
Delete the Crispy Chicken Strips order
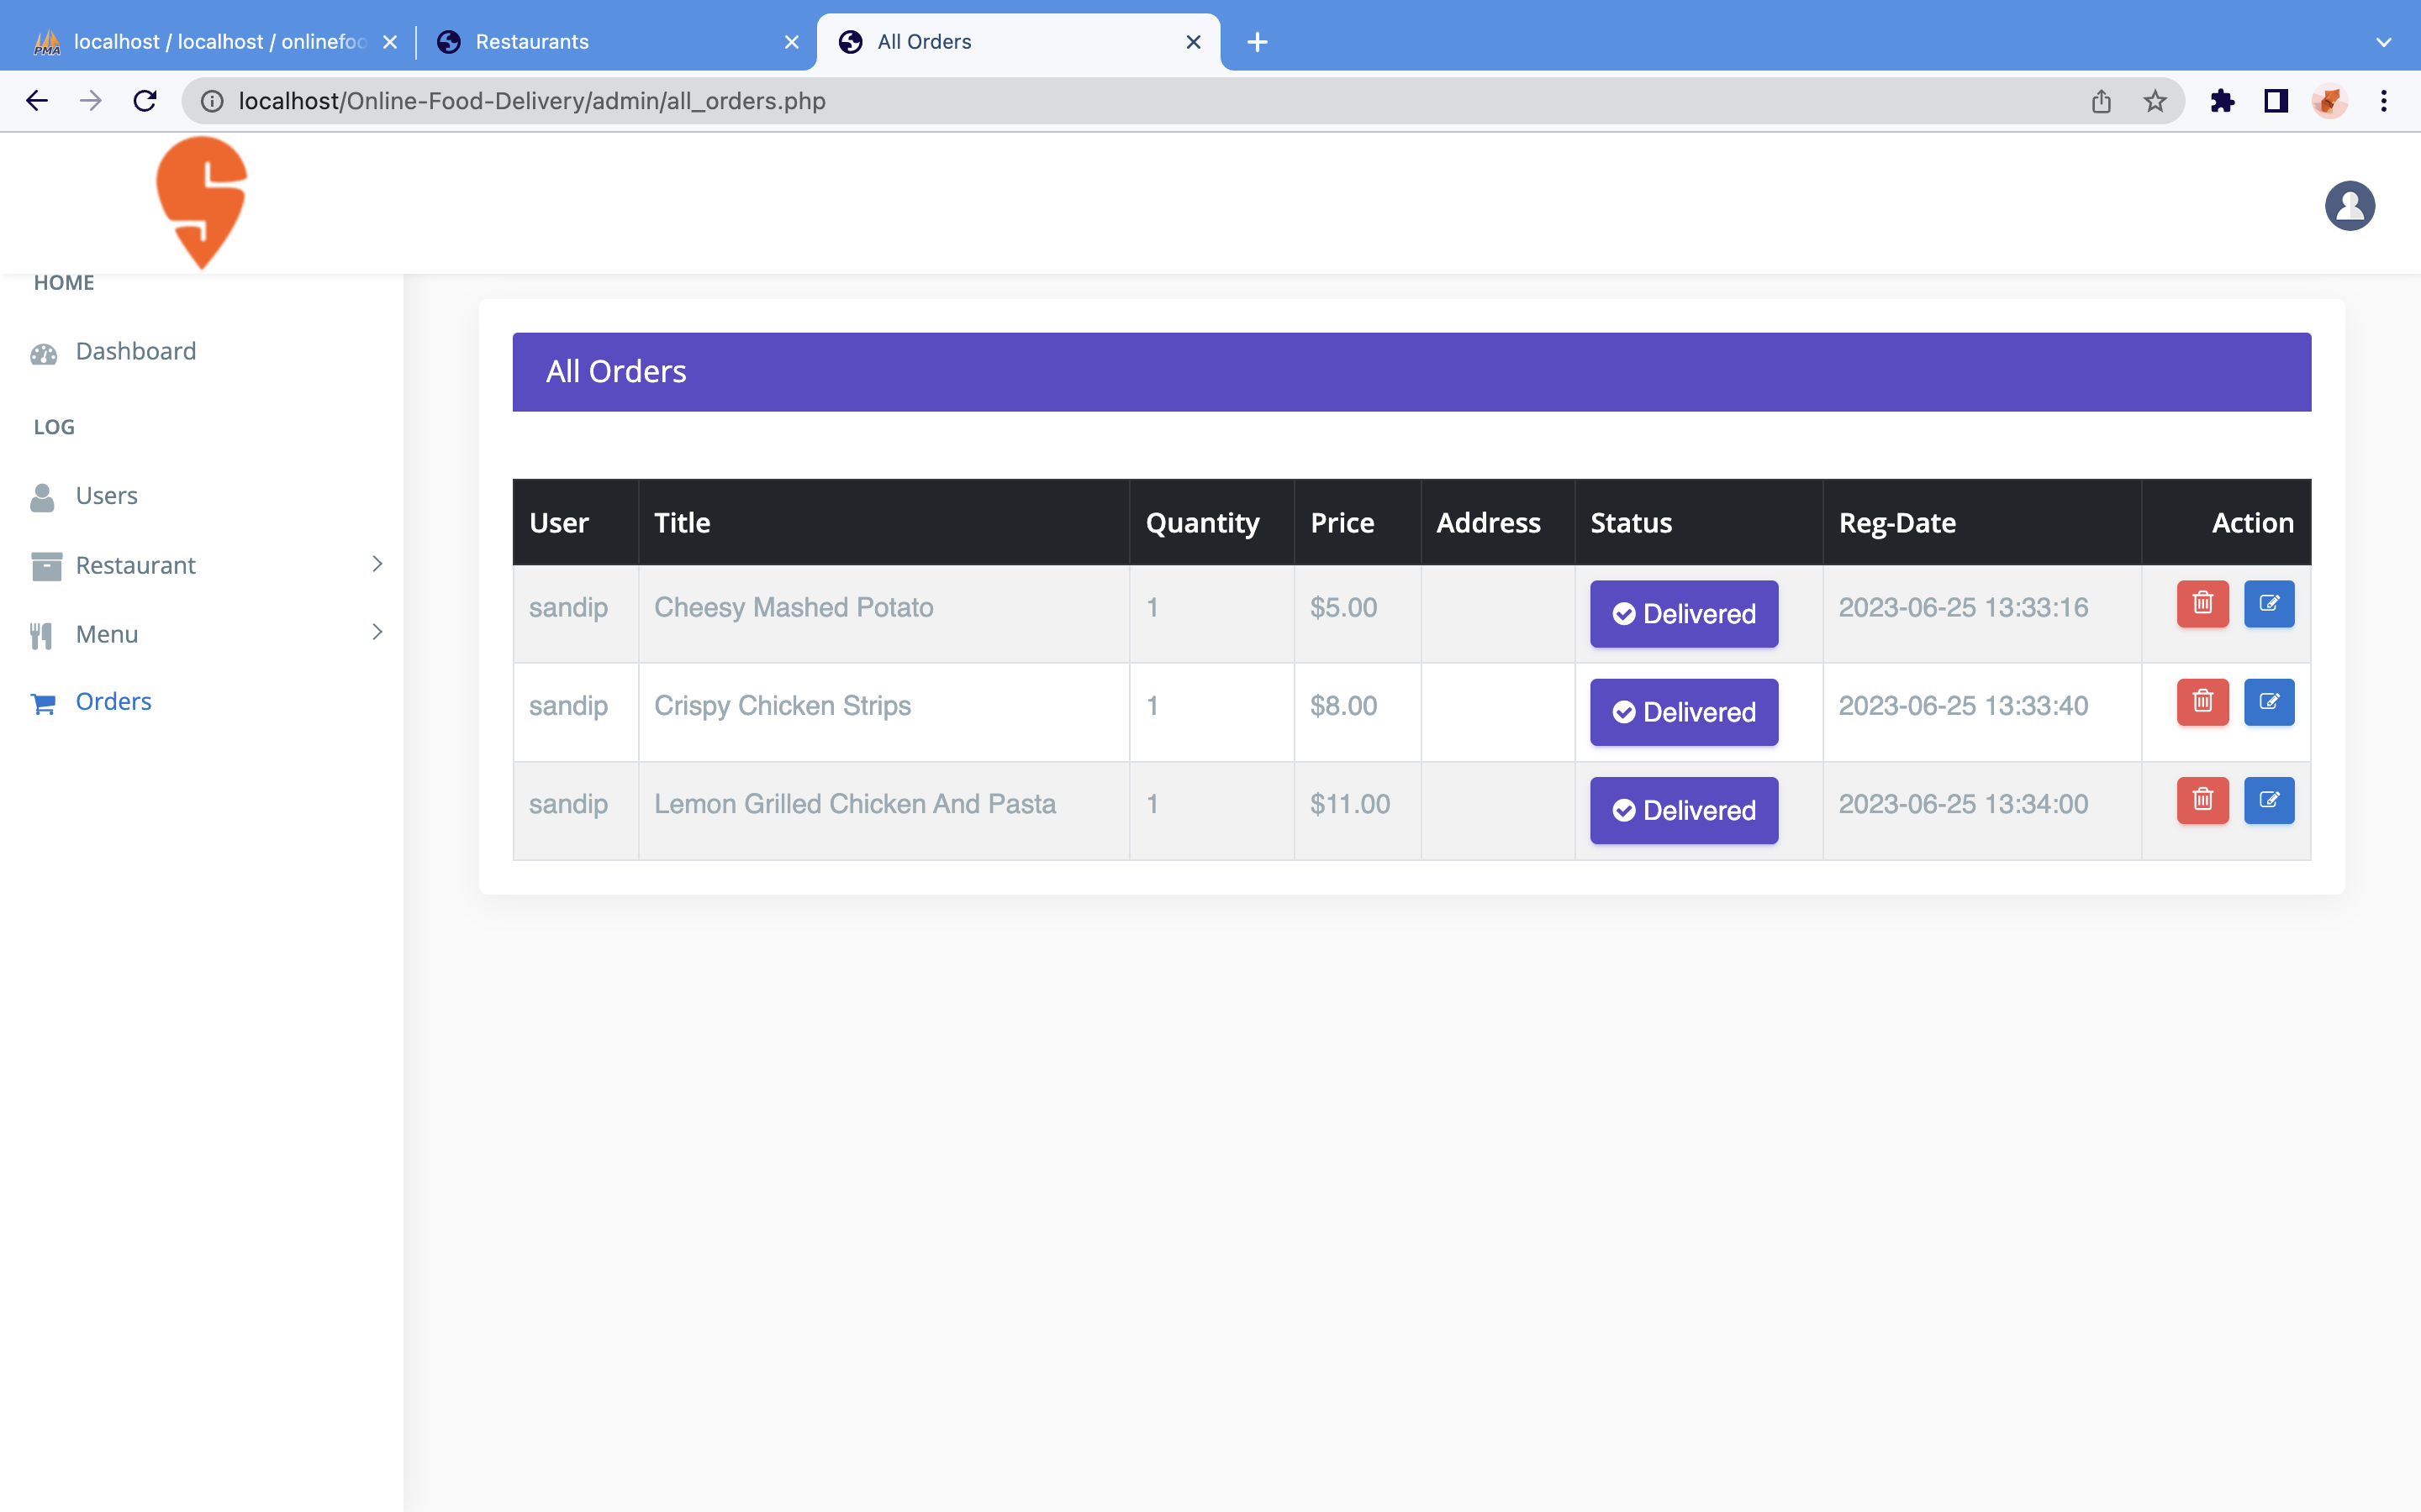pos(2202,701)
